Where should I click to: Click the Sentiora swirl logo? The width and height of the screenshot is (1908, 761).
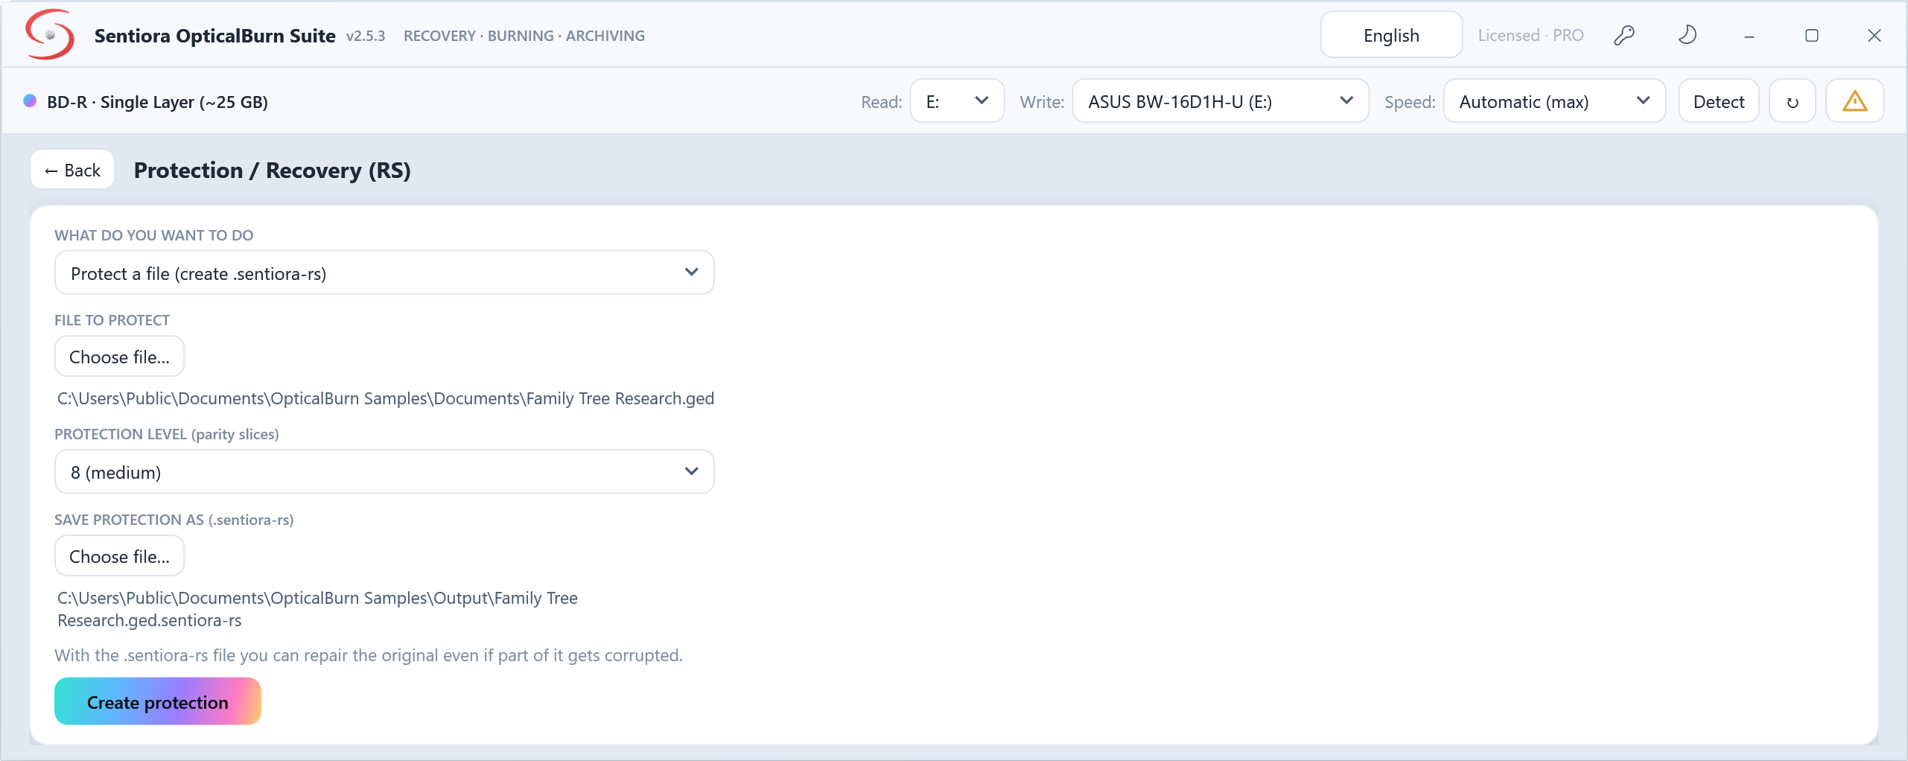[x=50, y=34]
